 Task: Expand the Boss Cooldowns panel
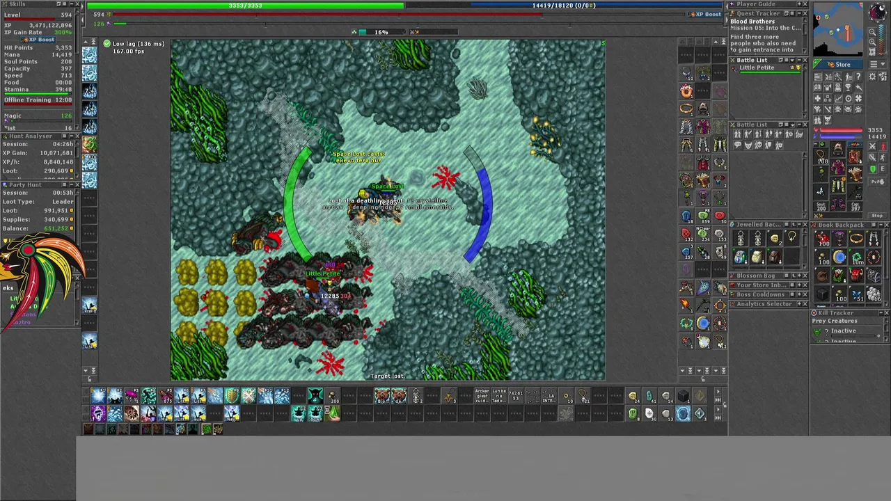point(799,294)
